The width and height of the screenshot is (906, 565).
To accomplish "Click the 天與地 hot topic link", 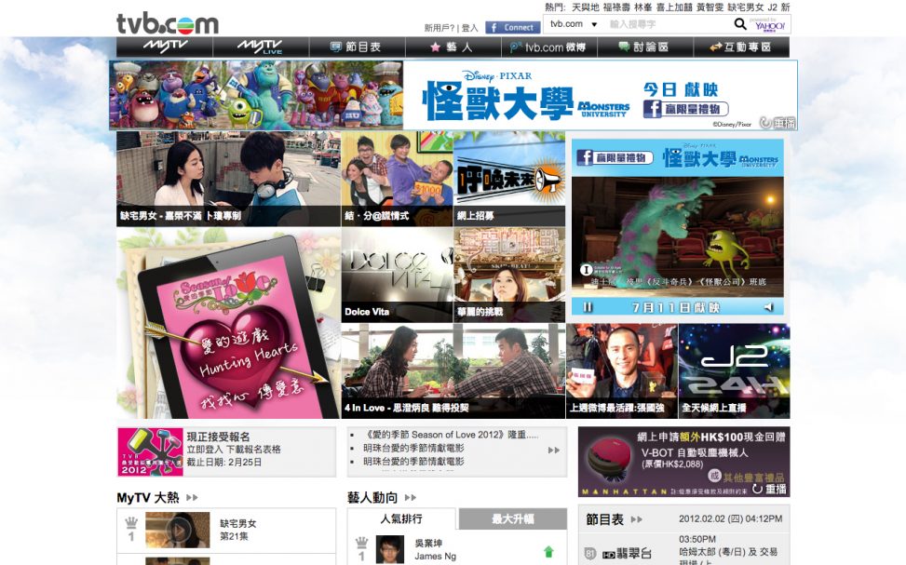I will [585, 7].
